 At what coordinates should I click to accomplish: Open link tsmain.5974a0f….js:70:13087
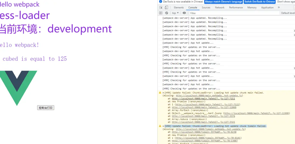click(x=205, y=141)
